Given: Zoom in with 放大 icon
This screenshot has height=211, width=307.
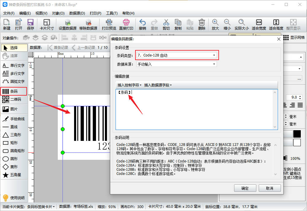Looking at the screenshot, I should tap(215, 25).
